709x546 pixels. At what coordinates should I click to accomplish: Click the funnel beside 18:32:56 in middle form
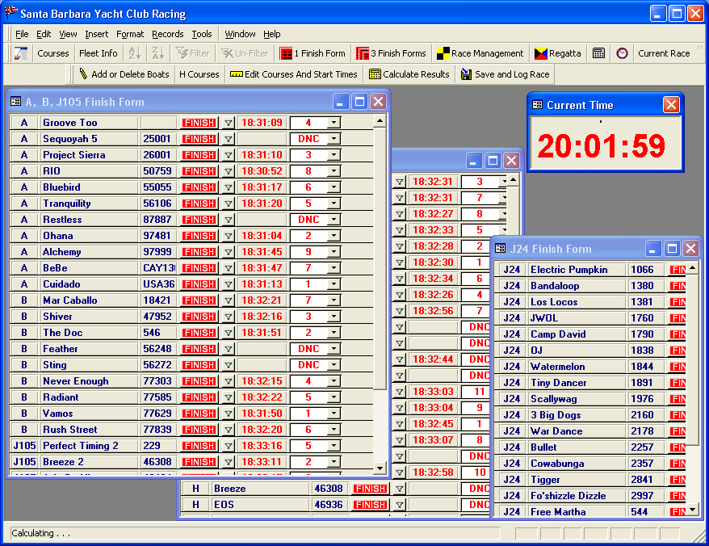click(399, 311)
